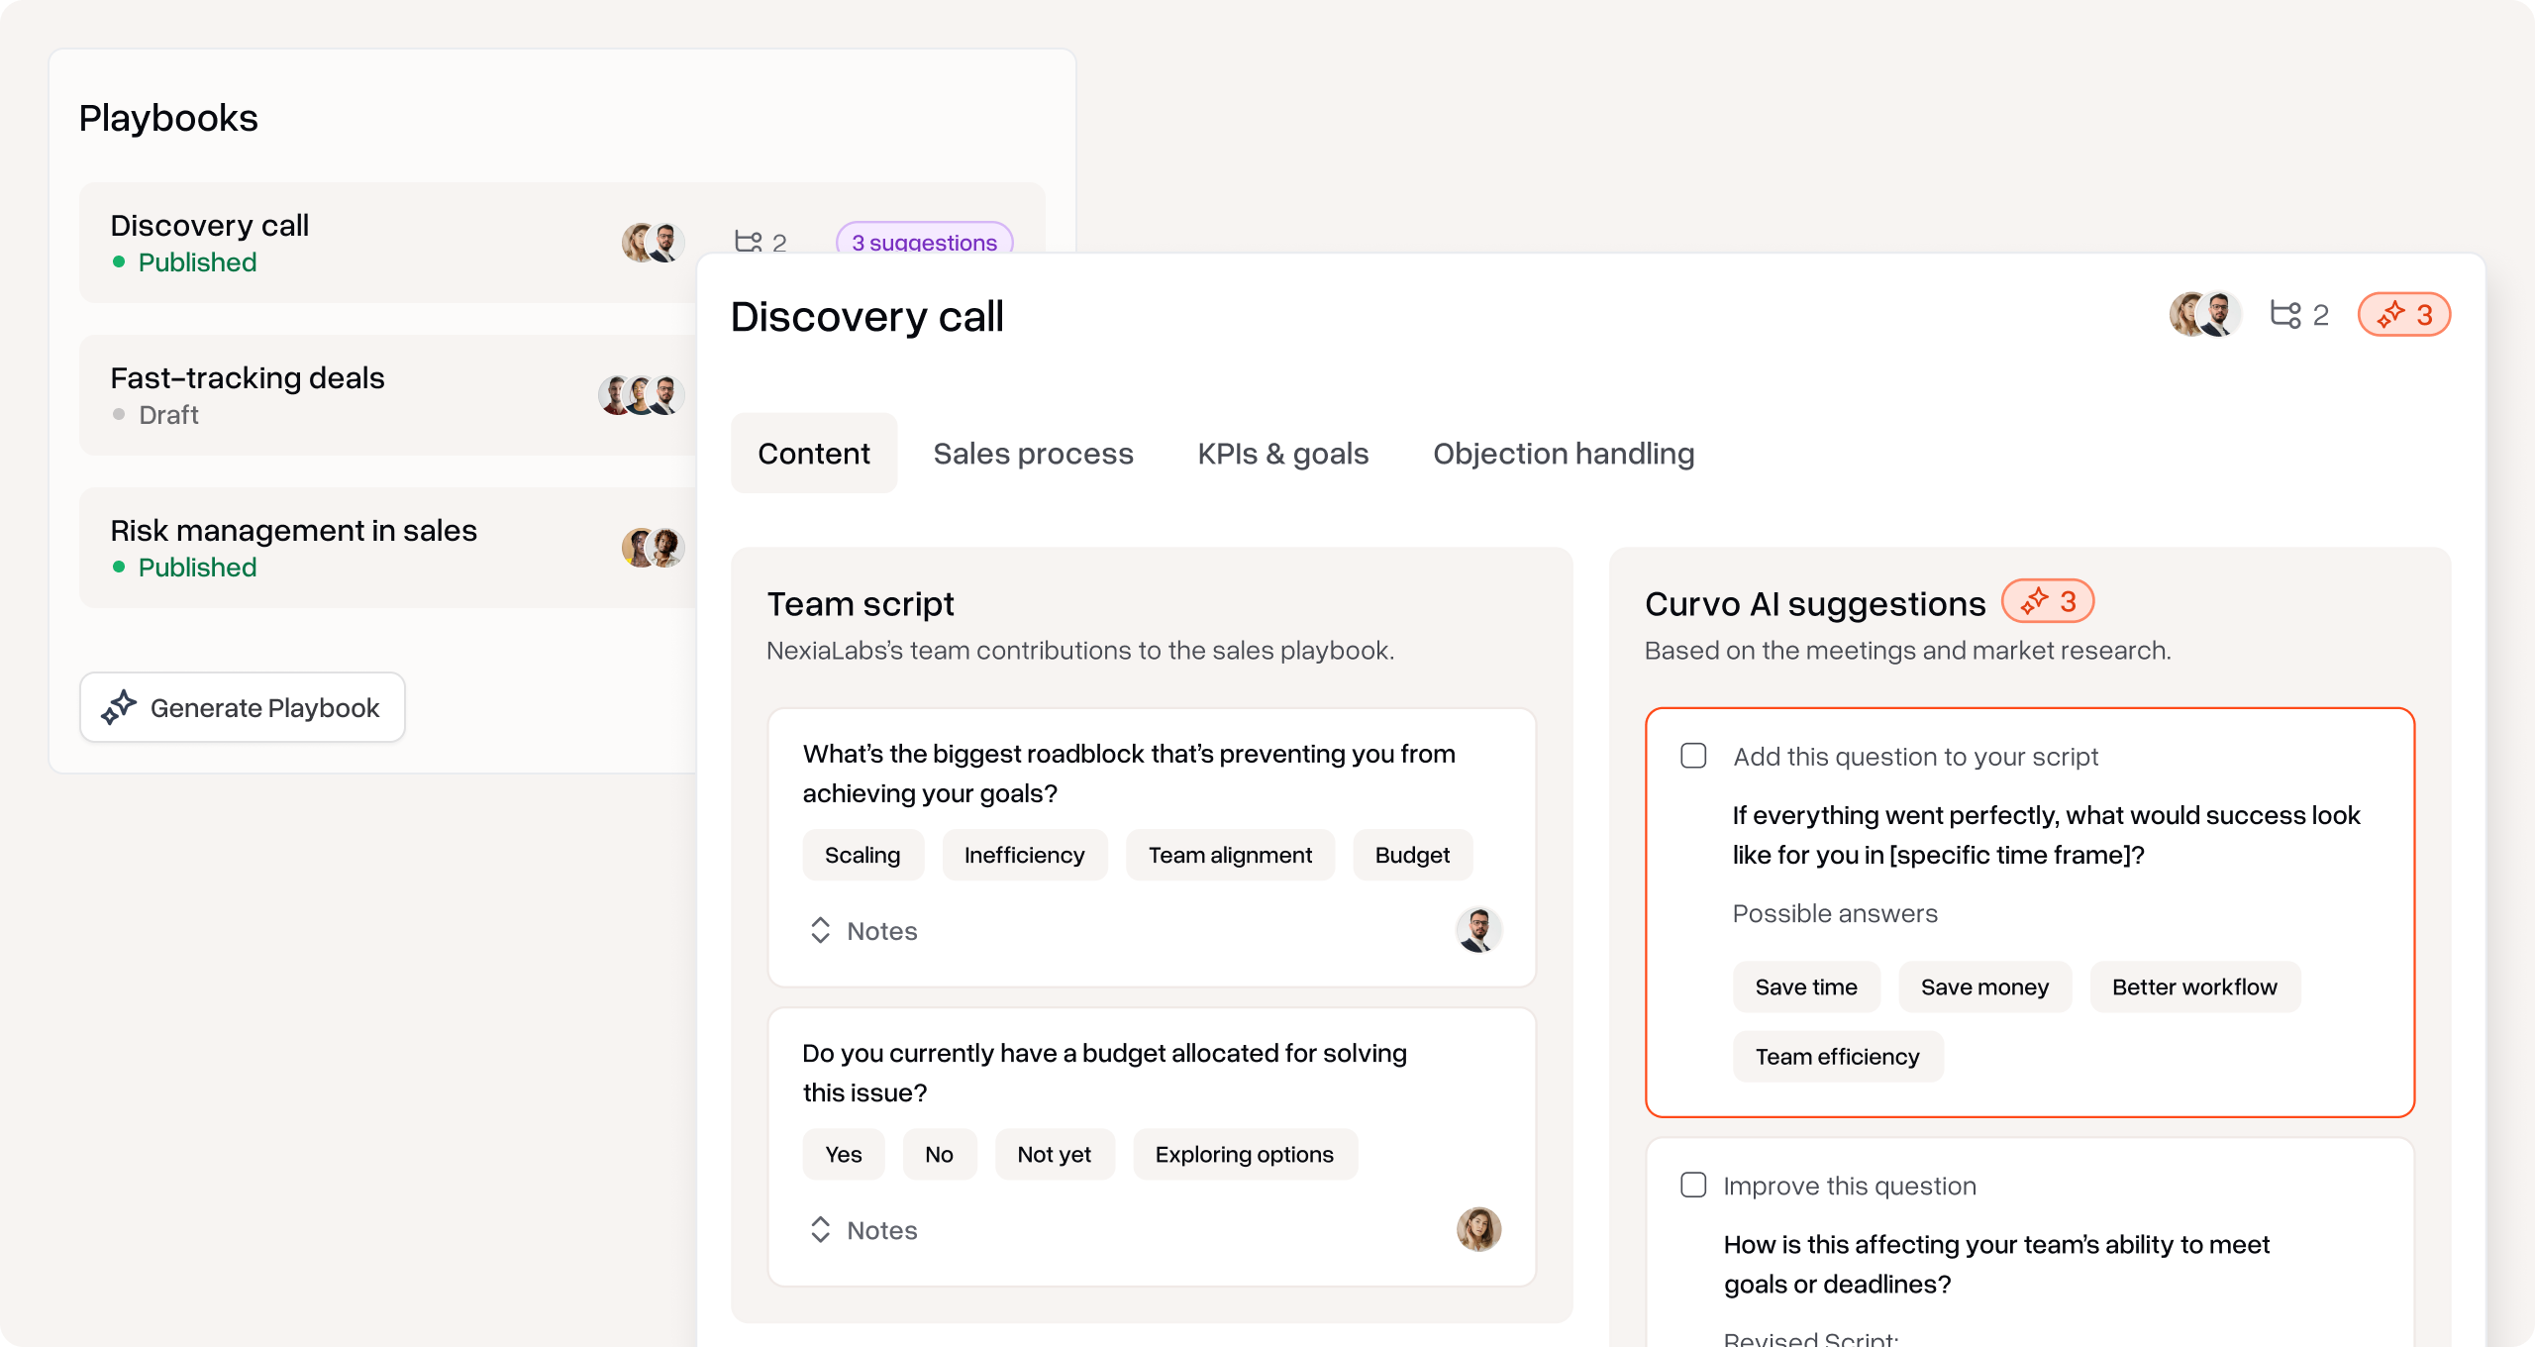Click the sparkle icon on Generate Playbook

coord(119,707)
